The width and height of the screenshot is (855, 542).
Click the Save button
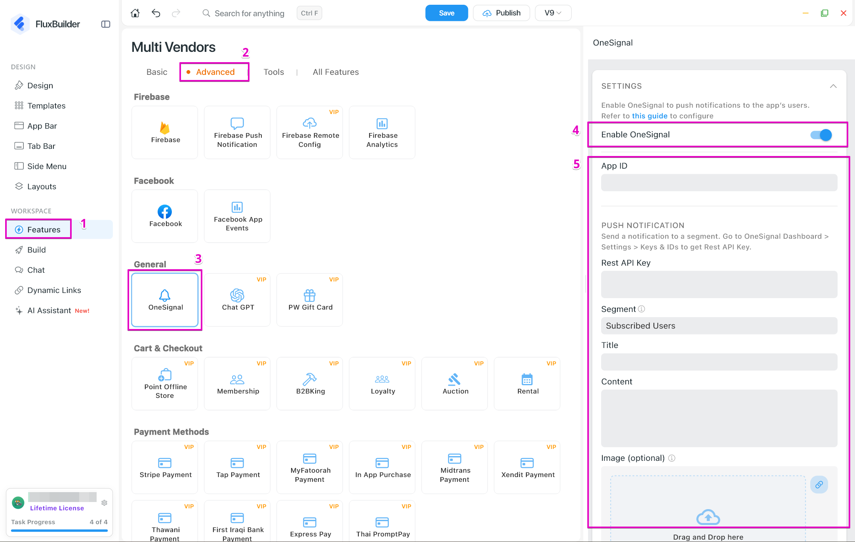click(446, 13)
